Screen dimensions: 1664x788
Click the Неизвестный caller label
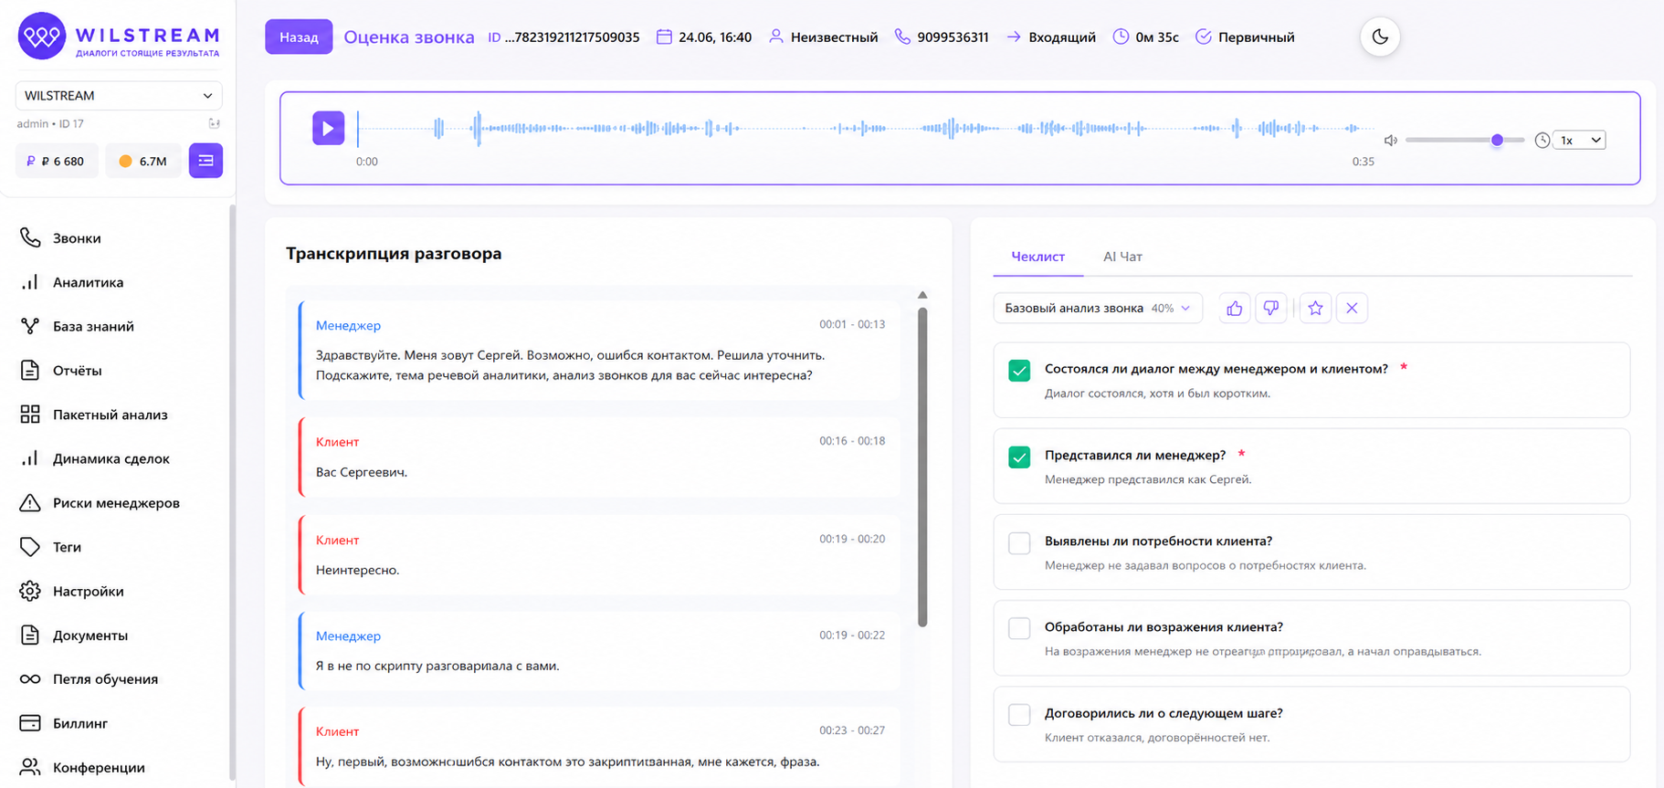pos(834,37)
